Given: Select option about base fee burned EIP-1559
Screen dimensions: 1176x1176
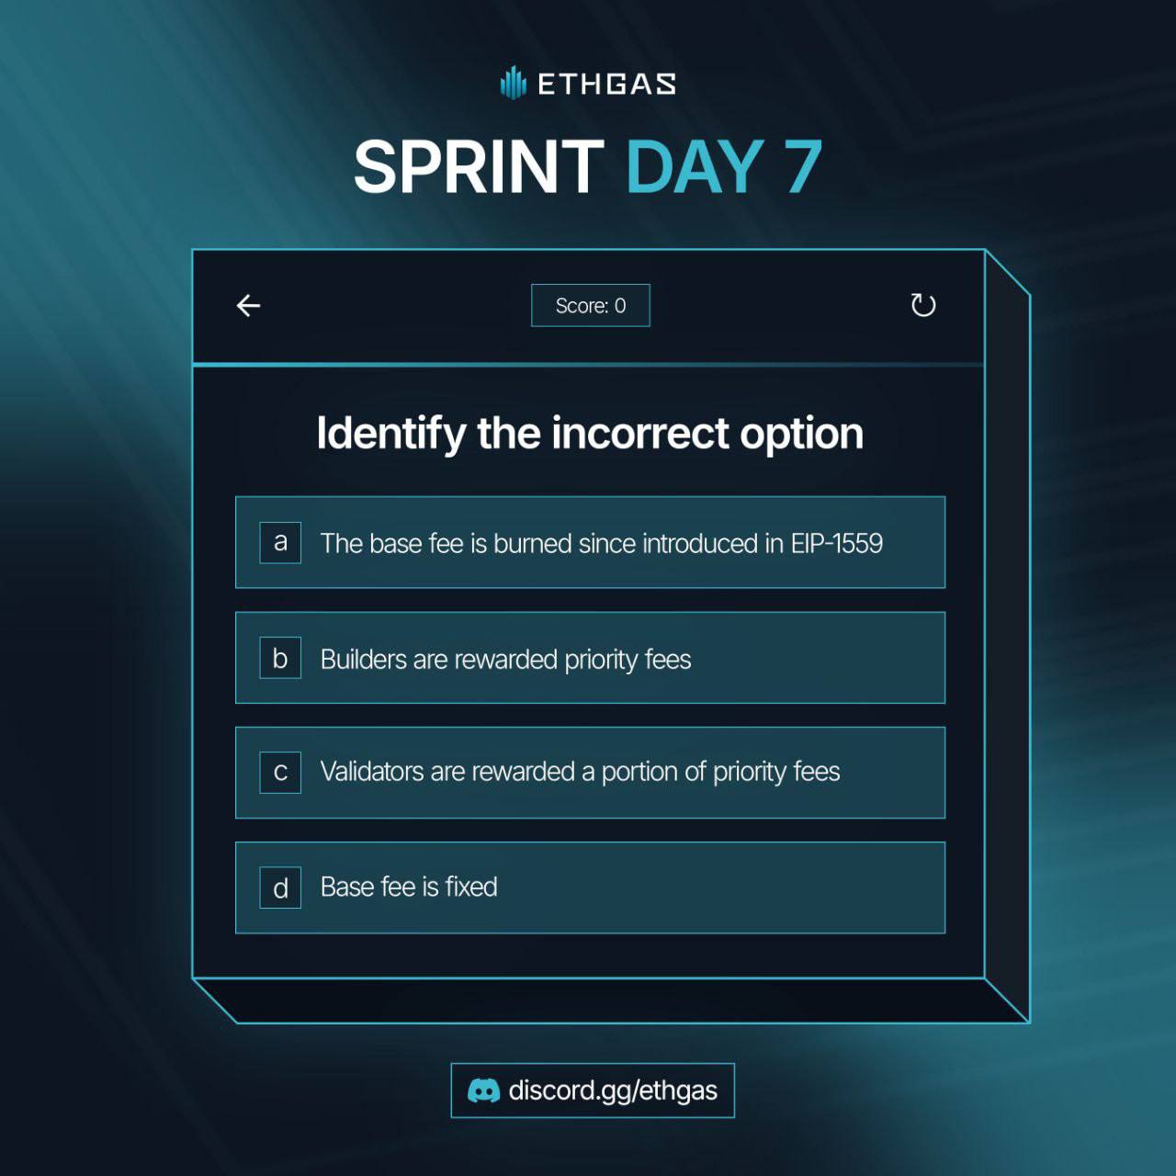Looking at the screenshot, I should point(590,542).
